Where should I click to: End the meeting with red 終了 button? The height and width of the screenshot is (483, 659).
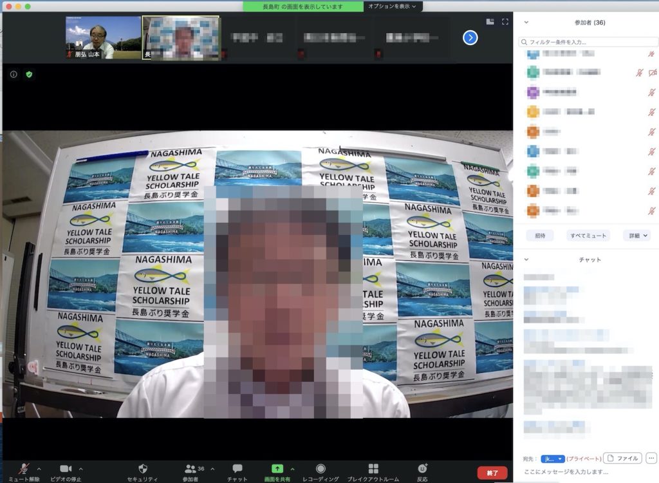click(x=492, y=473)
